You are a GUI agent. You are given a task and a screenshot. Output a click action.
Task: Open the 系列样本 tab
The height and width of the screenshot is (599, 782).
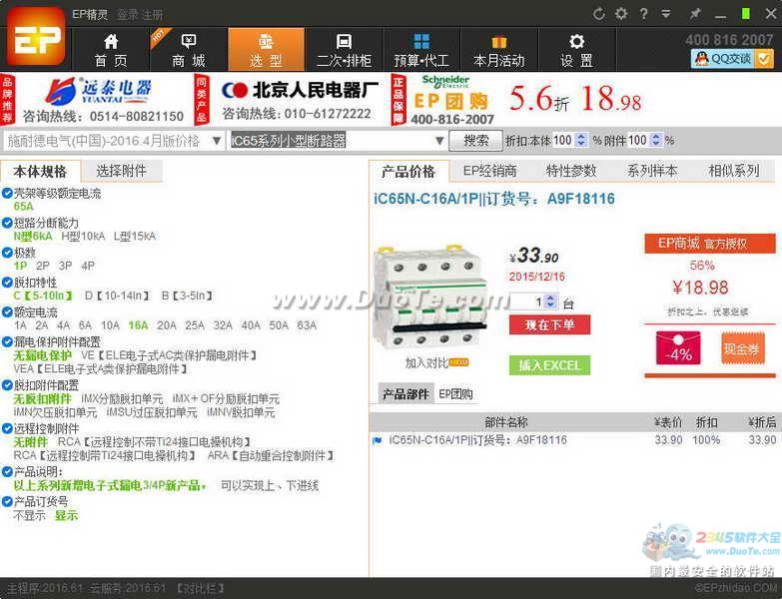(652, 171)
